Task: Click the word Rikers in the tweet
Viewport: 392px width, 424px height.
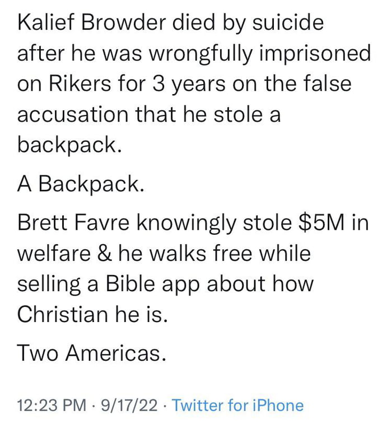Action: (x=80, y=83)
